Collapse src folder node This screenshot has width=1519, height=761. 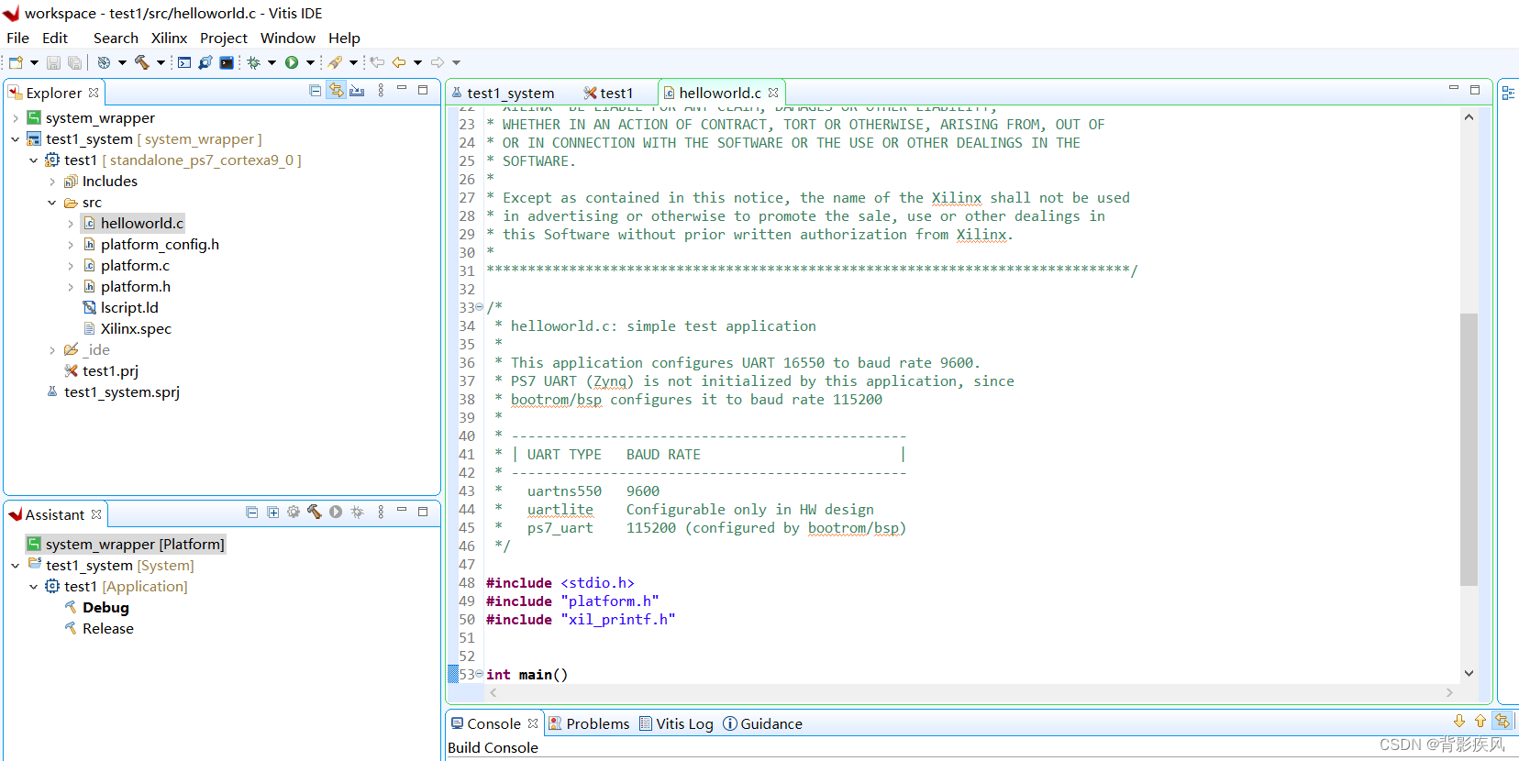(x=52, y=203)
